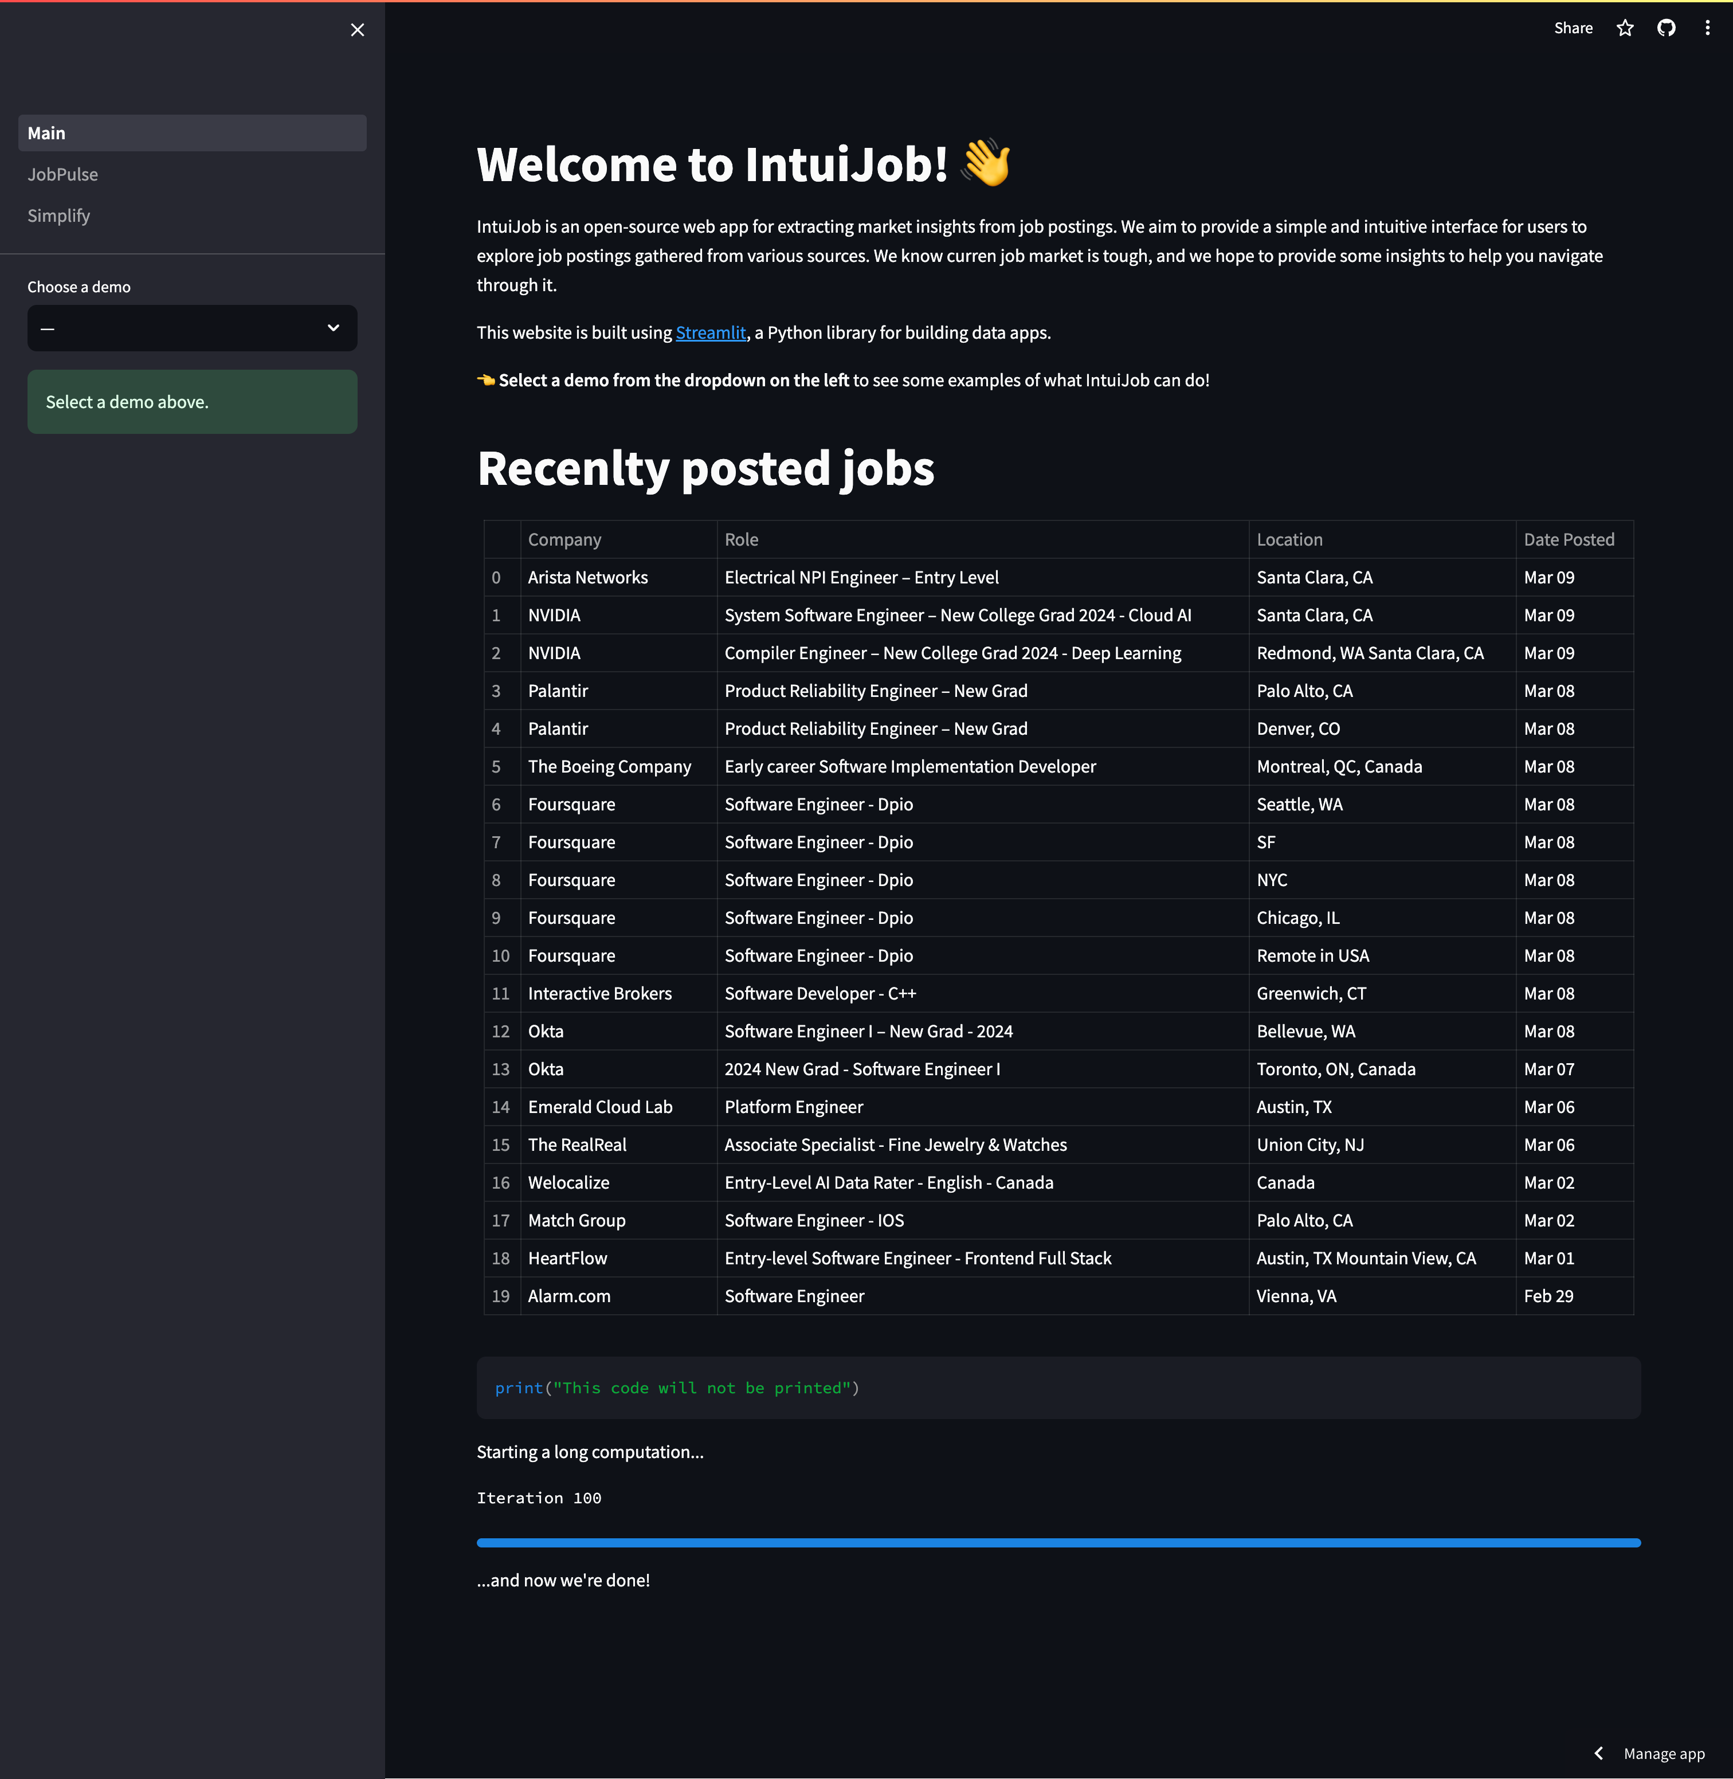Screen dimensions: 1733x1779
Task: Select the Arista Networks table row
Action: click(588, 577)
